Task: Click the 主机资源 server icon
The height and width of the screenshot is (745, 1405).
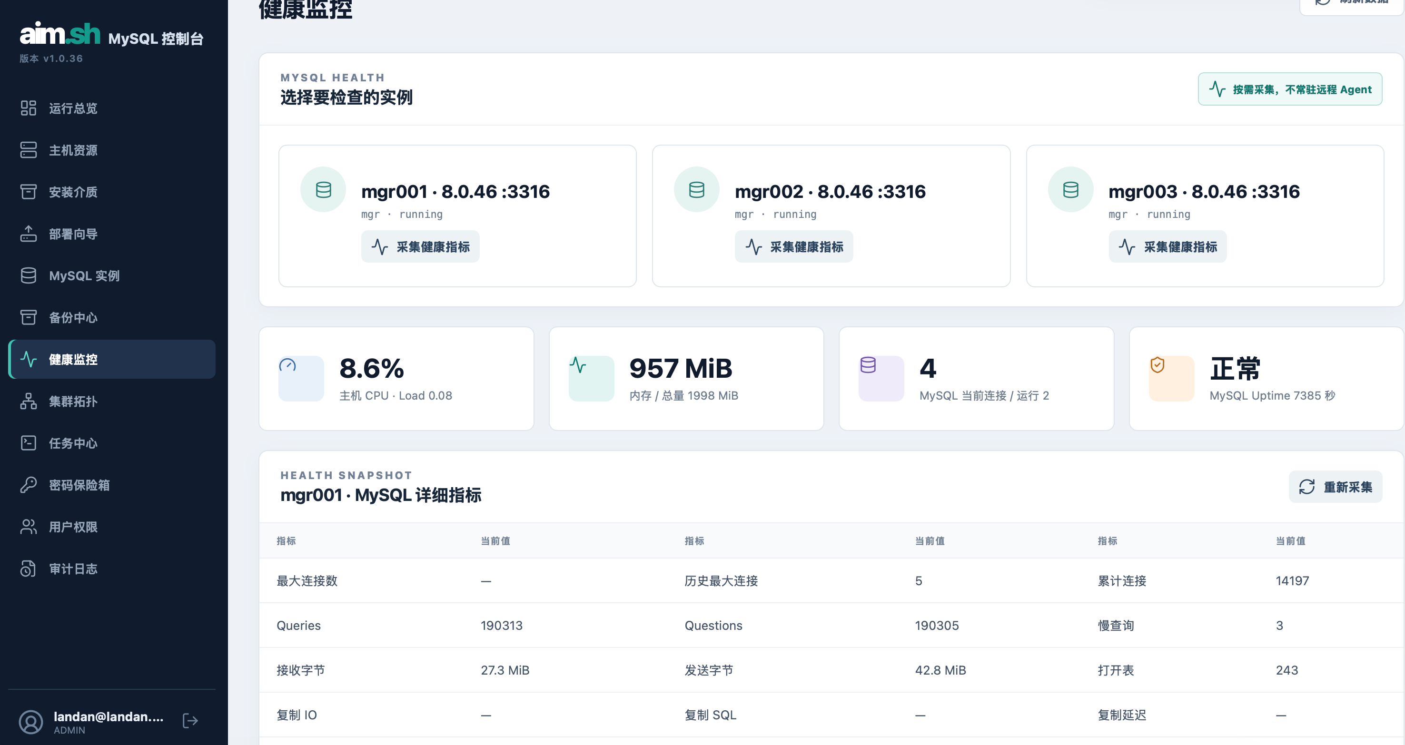Action: click(29, 150)
